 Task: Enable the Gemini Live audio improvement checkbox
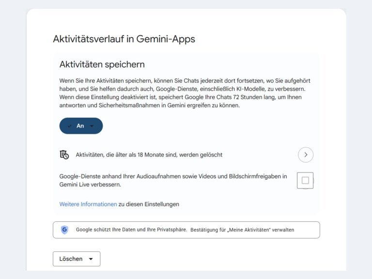pyautogui.click(x=305, y=181)
